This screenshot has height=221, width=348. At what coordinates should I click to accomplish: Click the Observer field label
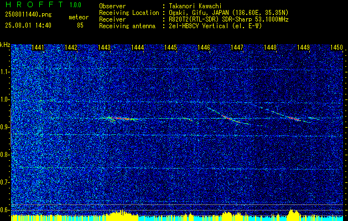[x=112, y=6]
